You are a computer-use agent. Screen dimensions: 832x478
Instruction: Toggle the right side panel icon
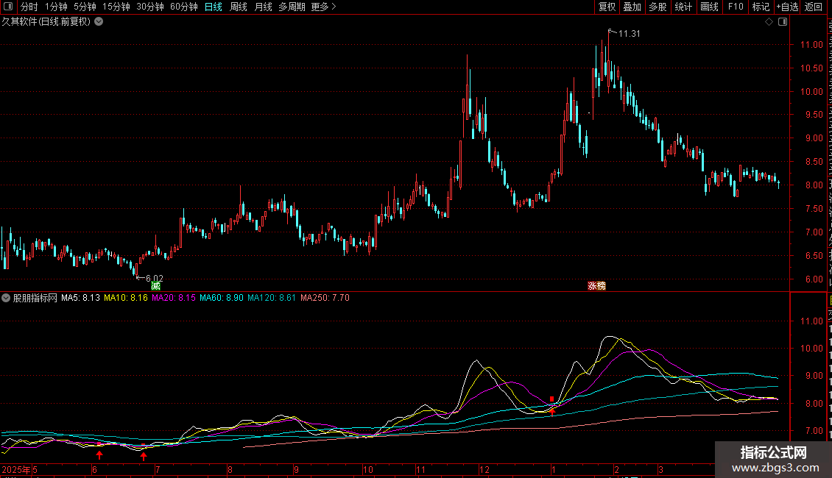coord(783,22)
